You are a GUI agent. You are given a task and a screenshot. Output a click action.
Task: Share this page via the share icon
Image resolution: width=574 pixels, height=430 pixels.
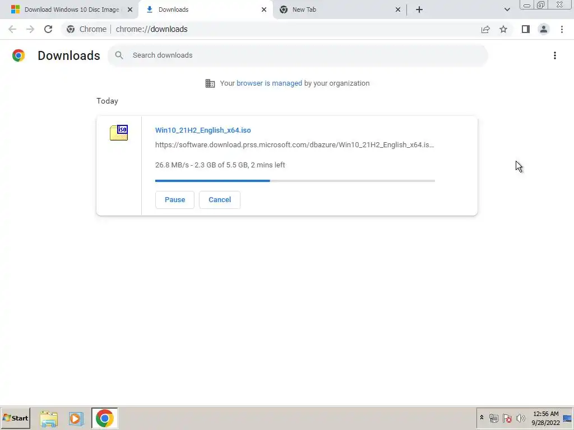click(x=485, y=29)
